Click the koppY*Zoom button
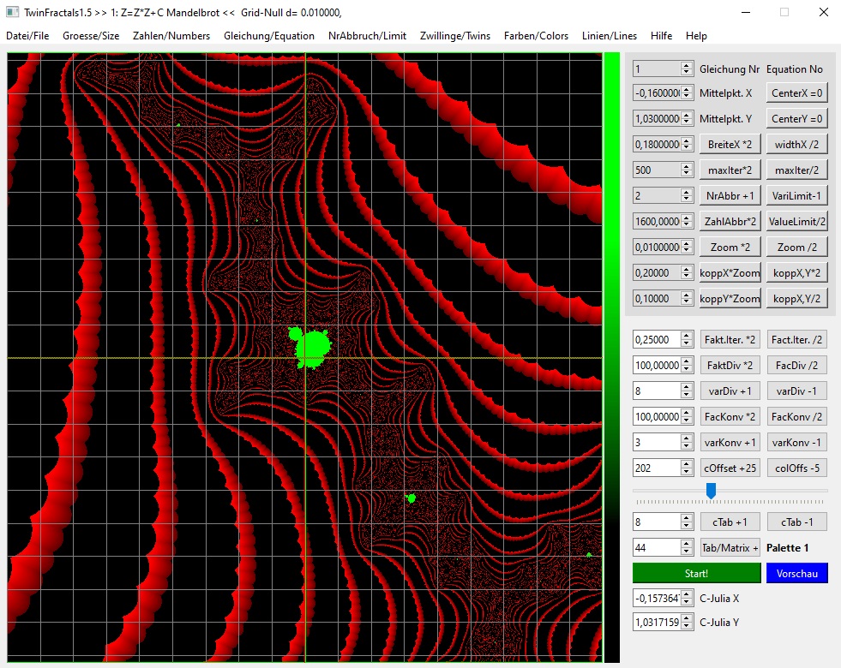 [730, 299]
